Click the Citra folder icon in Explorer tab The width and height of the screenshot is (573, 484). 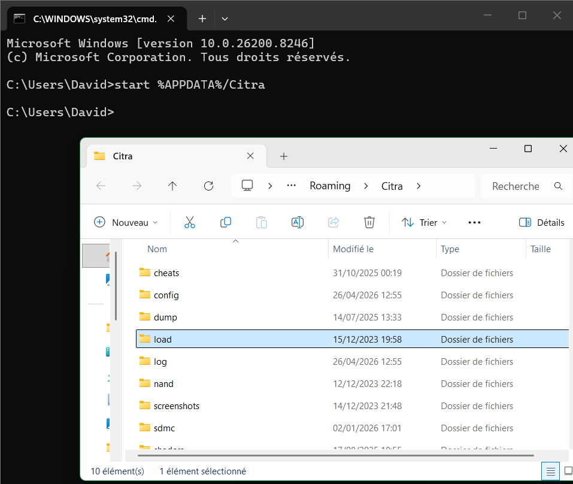click(x=99, y=156)
